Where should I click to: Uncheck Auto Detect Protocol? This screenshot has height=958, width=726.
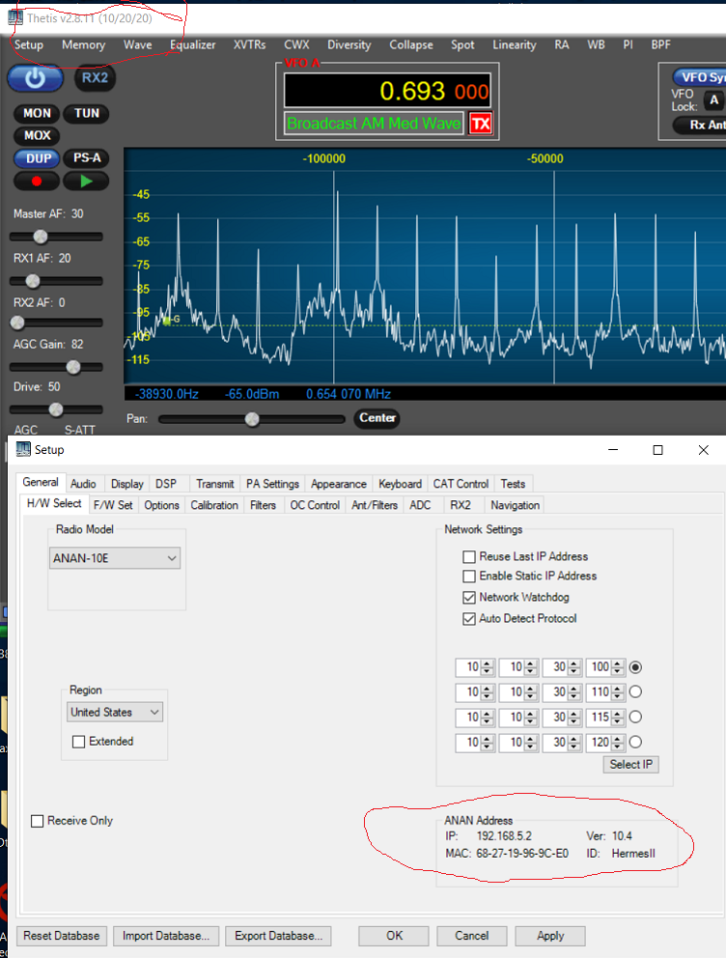coord(469,619)
